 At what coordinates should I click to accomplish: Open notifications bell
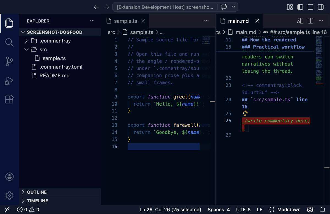coord(323,210)
